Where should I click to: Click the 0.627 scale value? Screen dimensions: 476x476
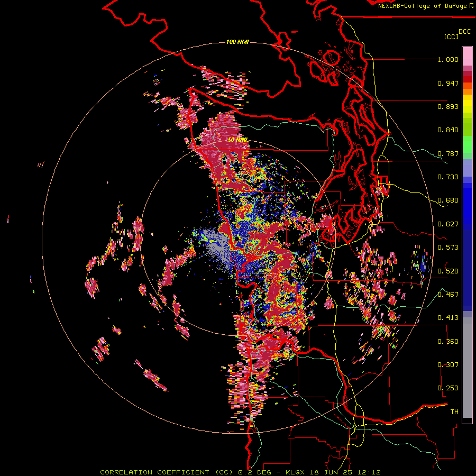[448, 224]
